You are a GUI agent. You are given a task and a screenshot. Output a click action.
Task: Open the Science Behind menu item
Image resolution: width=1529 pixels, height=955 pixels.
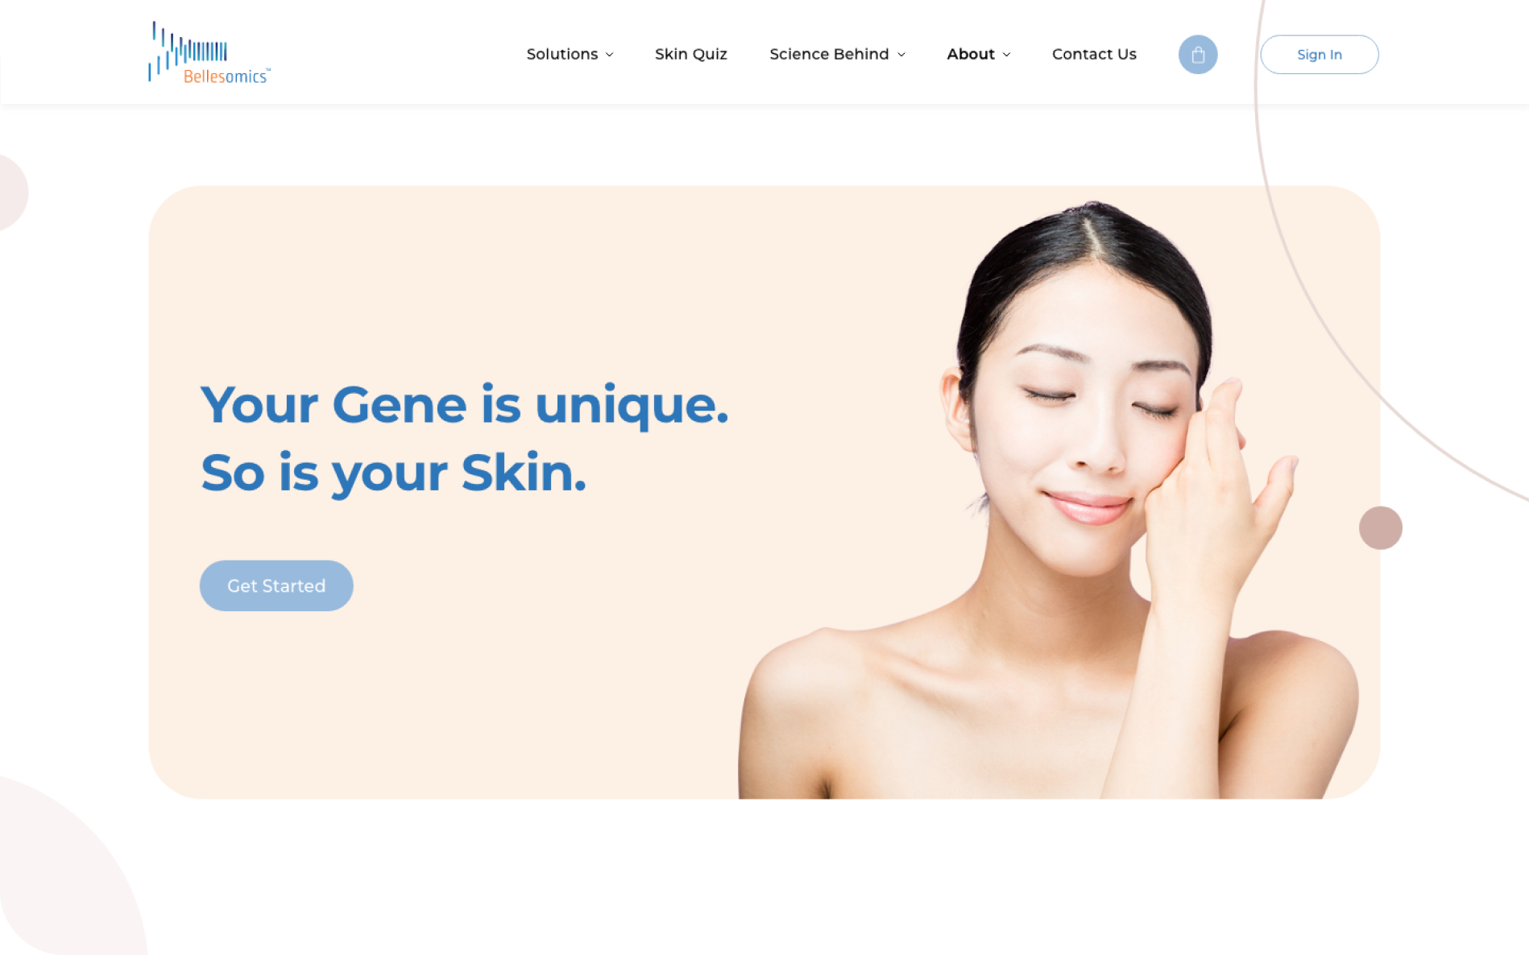(829, 54)
